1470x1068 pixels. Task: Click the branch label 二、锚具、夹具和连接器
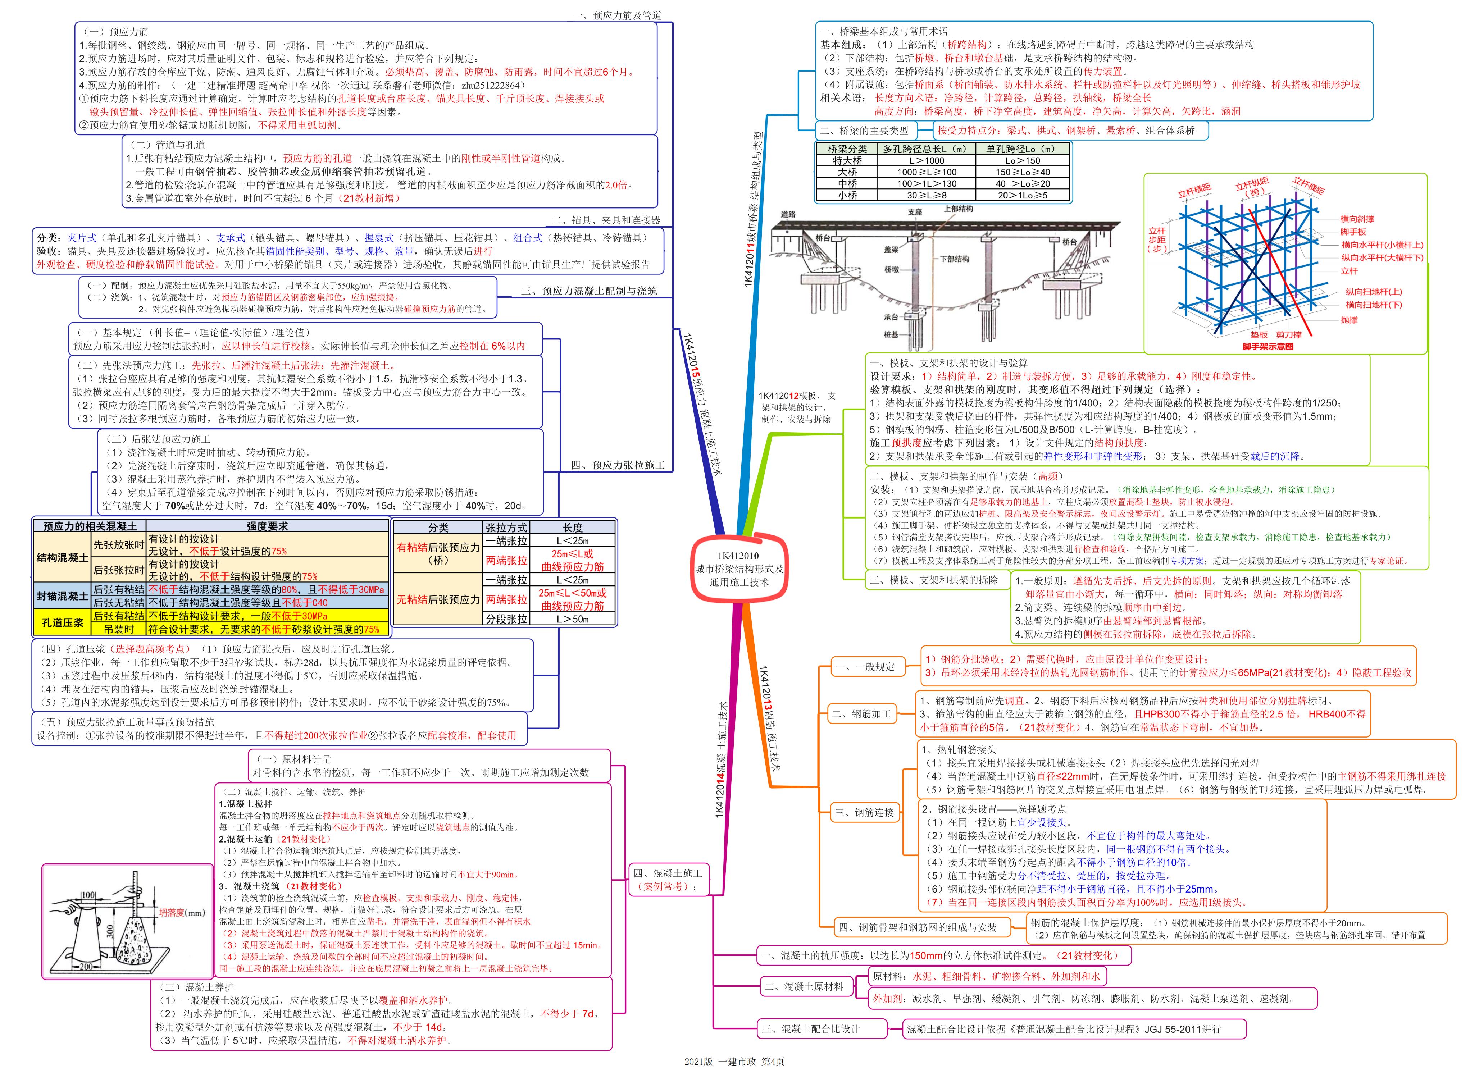pyautogui.click(x=606, y=220)
